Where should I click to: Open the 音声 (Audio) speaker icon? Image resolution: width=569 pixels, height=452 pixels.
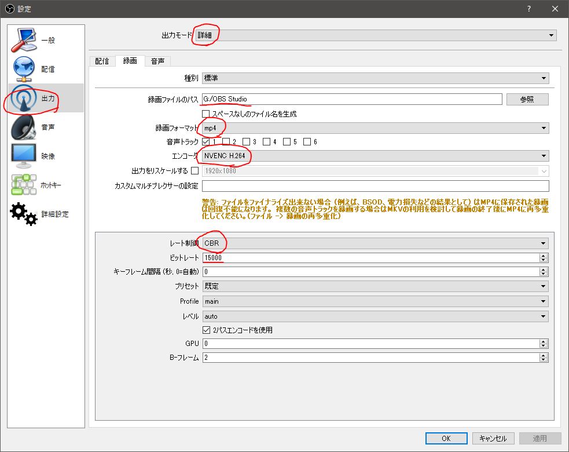click(24, 127)
